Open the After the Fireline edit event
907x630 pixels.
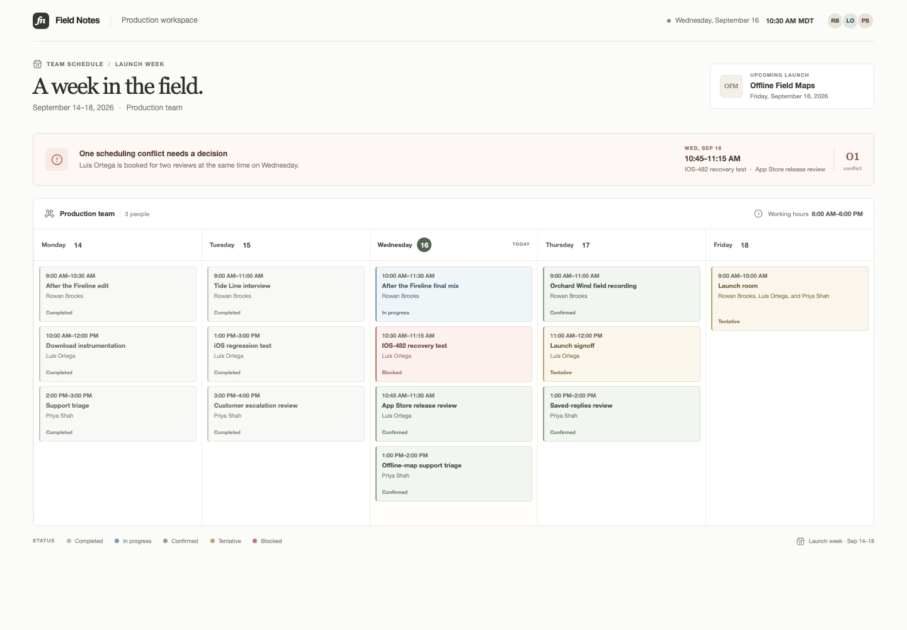[x=118, y=294]
